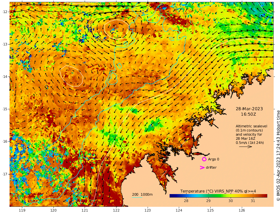This screenshot has width=280, height=216.
Task: Click longitude label 124 on x-axis
Action: point(179,210)
